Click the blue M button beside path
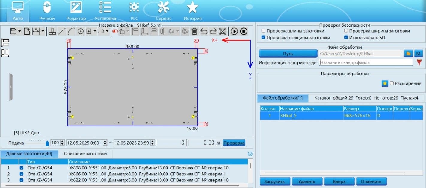The image size is (426, 188). pyautogui.click(x=418, y=54)
